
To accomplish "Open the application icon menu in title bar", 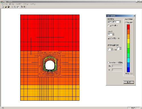I will point(2,2).
